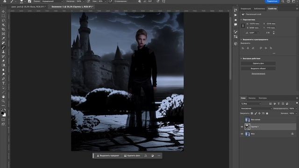Open the brush preset picker dropdown
Viewport: 299px width, 168px height.
point(25,1)
